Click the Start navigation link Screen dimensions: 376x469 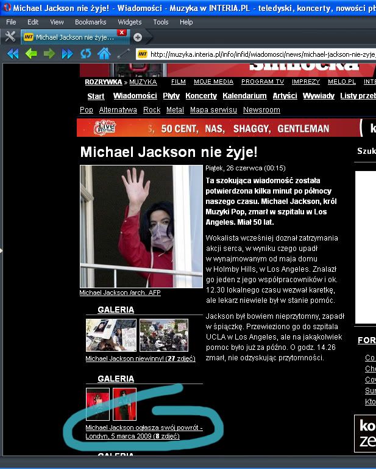96,96
